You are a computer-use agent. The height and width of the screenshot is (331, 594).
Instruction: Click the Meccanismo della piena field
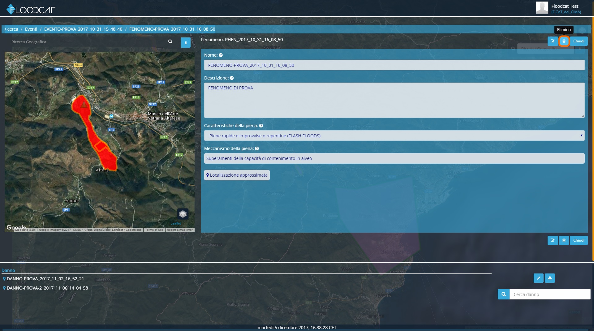[x=394, y=158]
